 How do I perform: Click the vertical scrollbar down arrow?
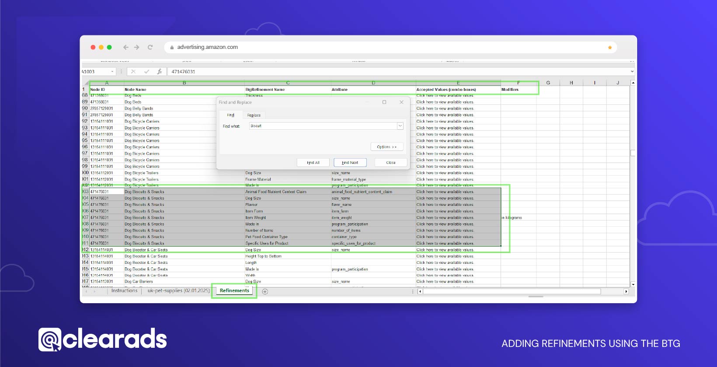[x=633, y=284]
